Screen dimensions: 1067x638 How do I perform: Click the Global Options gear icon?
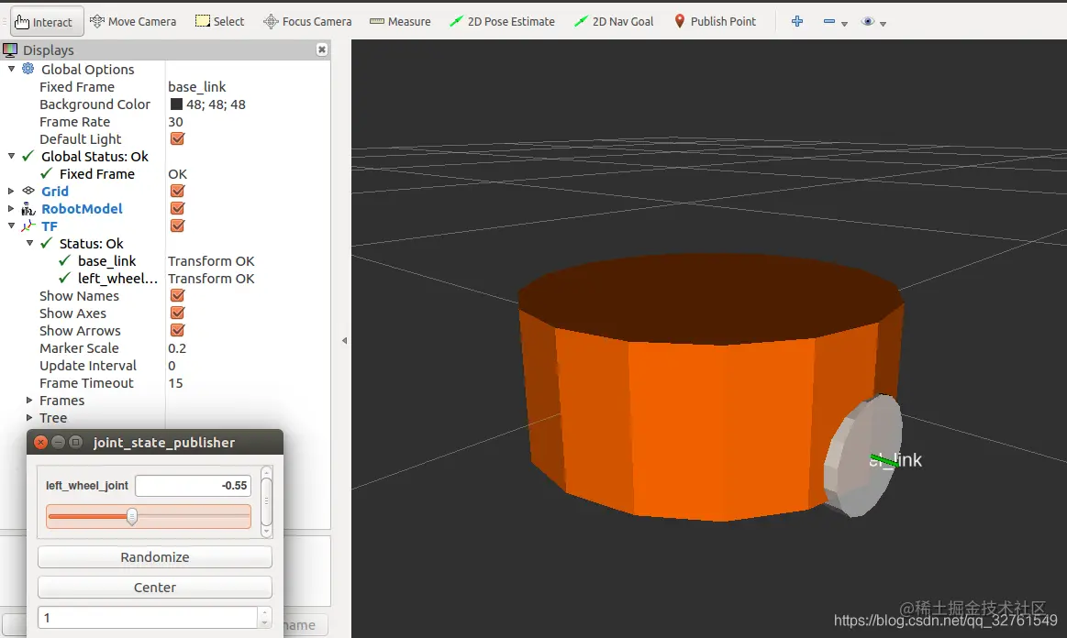click(x=28, y=69)
